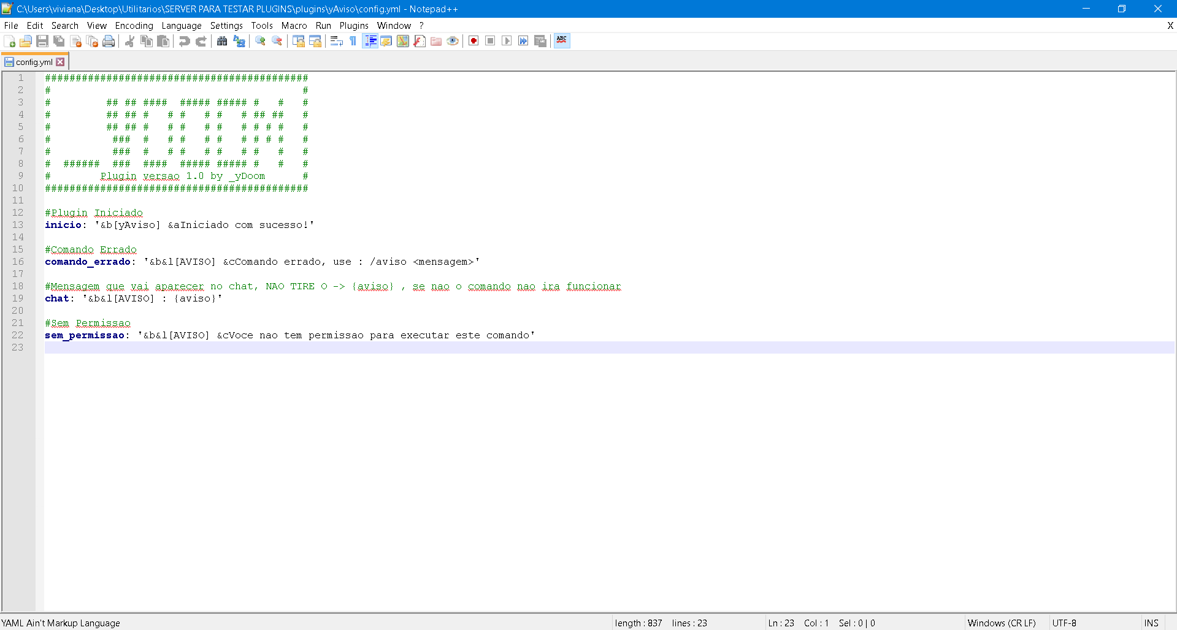The image size is (1177, 630).
Task: Click the Save recorded macro icon
Action: point(540,41)
